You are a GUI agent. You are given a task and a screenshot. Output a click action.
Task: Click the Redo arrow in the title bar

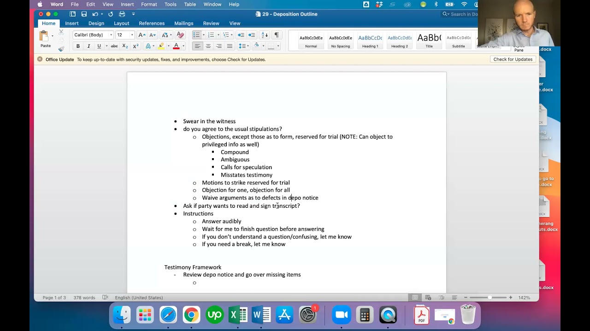(x=111, y=14)
